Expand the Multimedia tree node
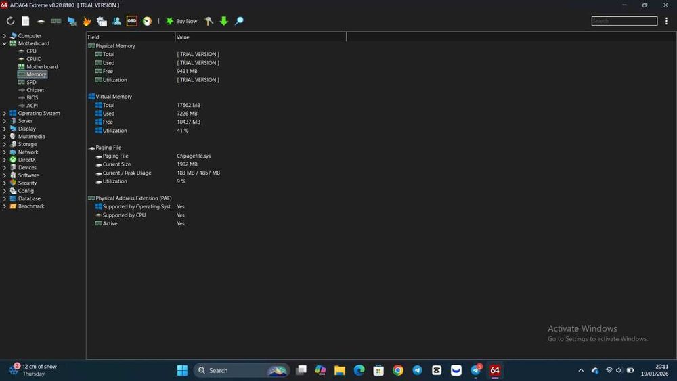The height and width of the screenshot is (381, 677). [5, 137]
